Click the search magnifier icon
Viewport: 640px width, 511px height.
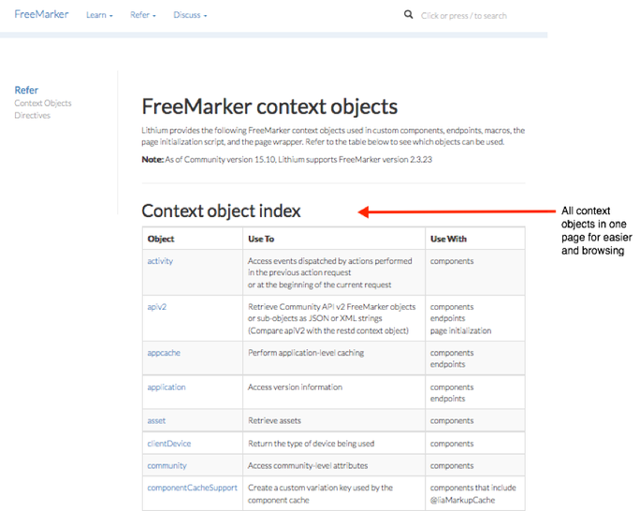[408, 15]
